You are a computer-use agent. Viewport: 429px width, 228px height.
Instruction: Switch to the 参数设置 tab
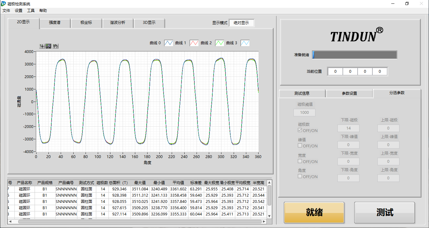pos(349,93)
